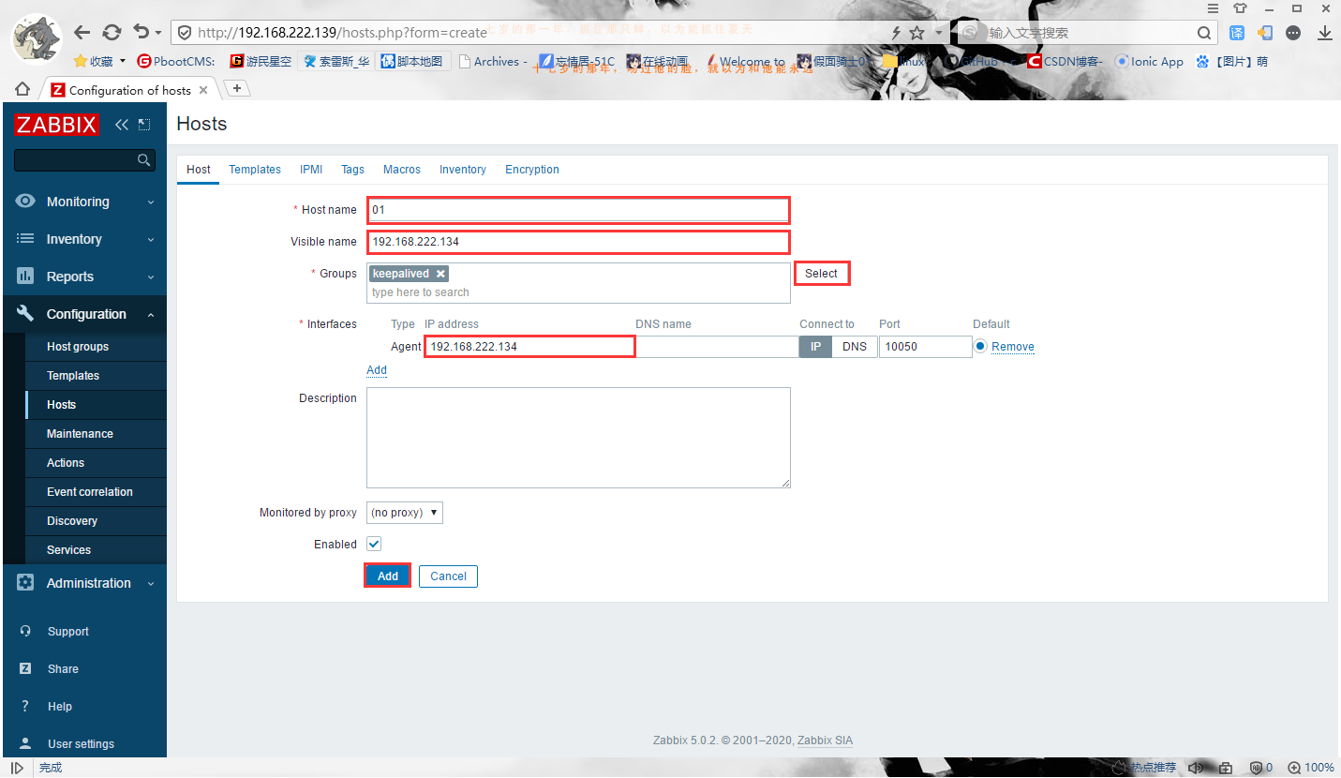Image resolution: width=1341 pixels, height=778 pixels.
Task: Click the browser reload icon
Action: [x=112, y=32]
